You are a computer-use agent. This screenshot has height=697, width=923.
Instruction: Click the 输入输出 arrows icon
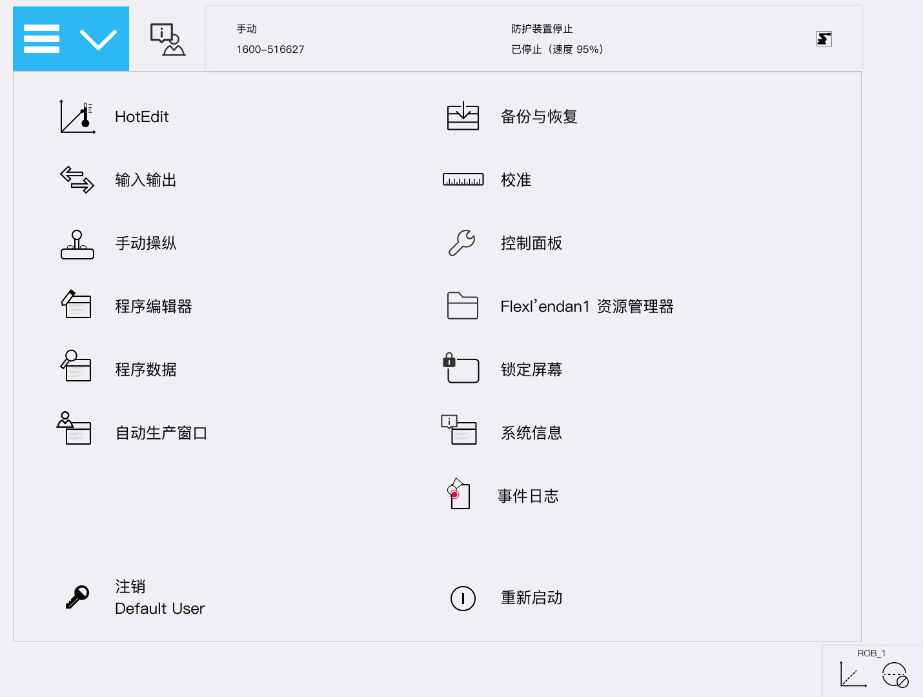77,180
